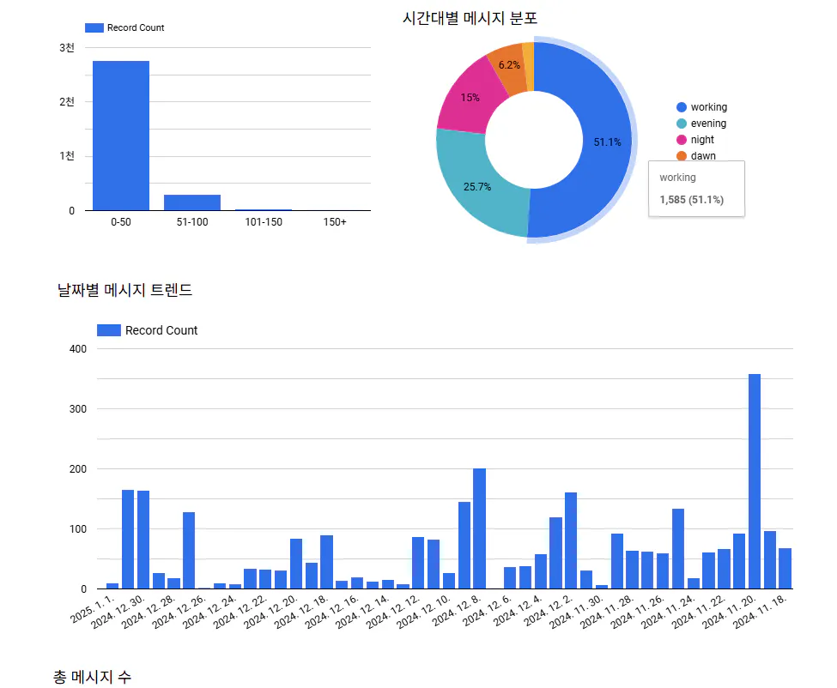Screen dimensions: 837x688
Task: Click the 2024. 11. 30. date axis label
Action: 577,612
